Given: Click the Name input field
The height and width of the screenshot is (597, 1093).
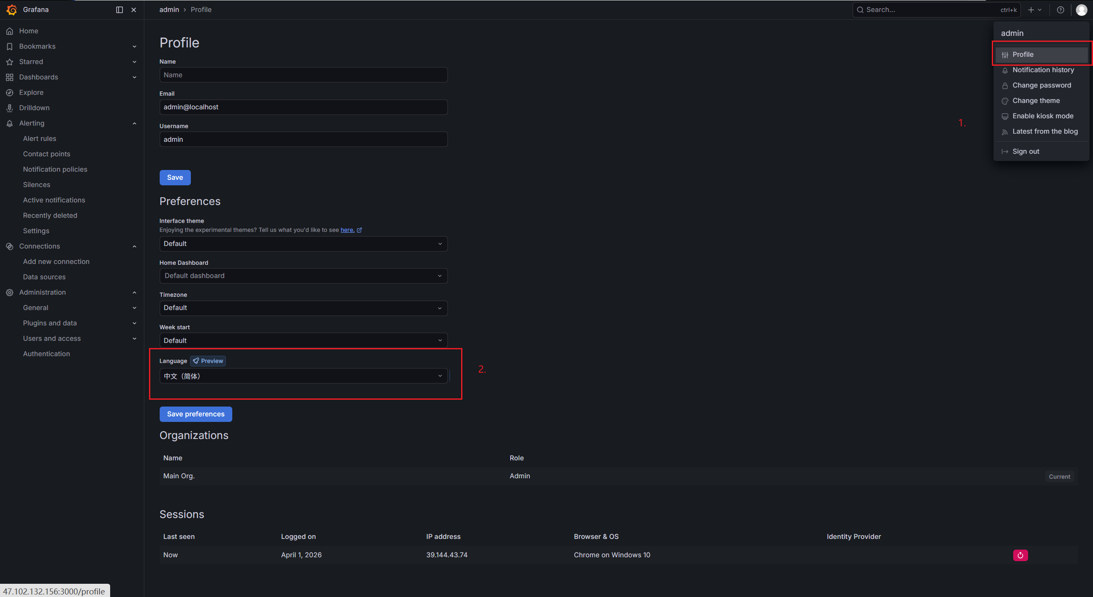Looking at the screenshot, I should [303, 75].
